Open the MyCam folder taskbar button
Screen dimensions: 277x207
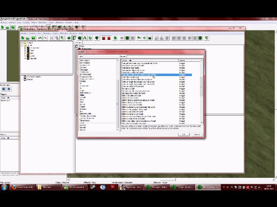click(48, 187)
